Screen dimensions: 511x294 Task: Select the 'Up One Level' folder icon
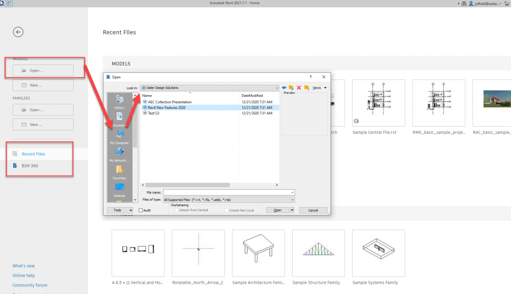tap(291, 88)
